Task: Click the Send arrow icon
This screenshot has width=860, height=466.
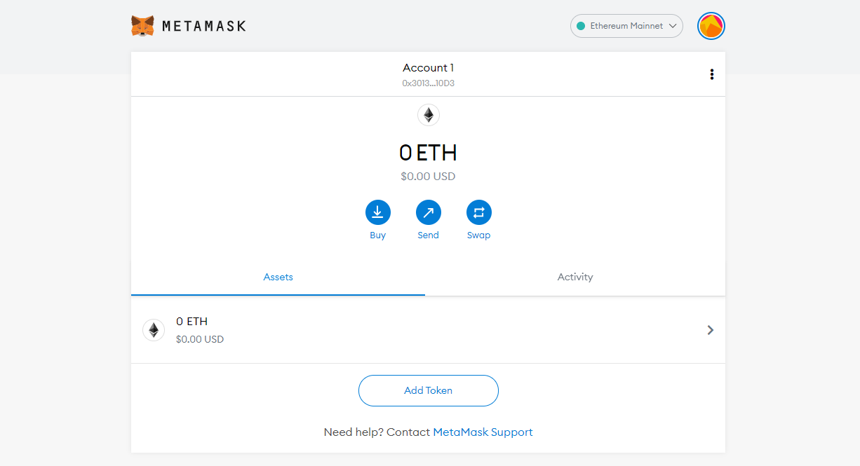Action: pyautogui.click(x=428, y=212)
